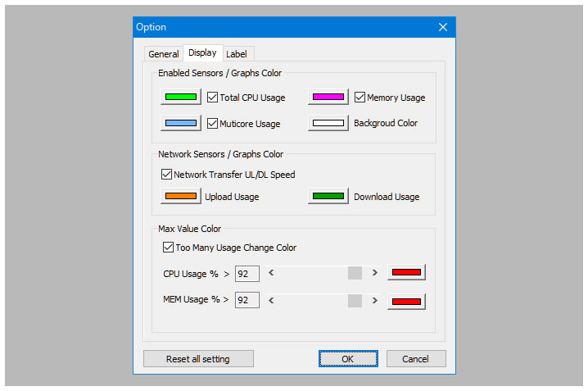Open the Label tab

click(237, 54)
